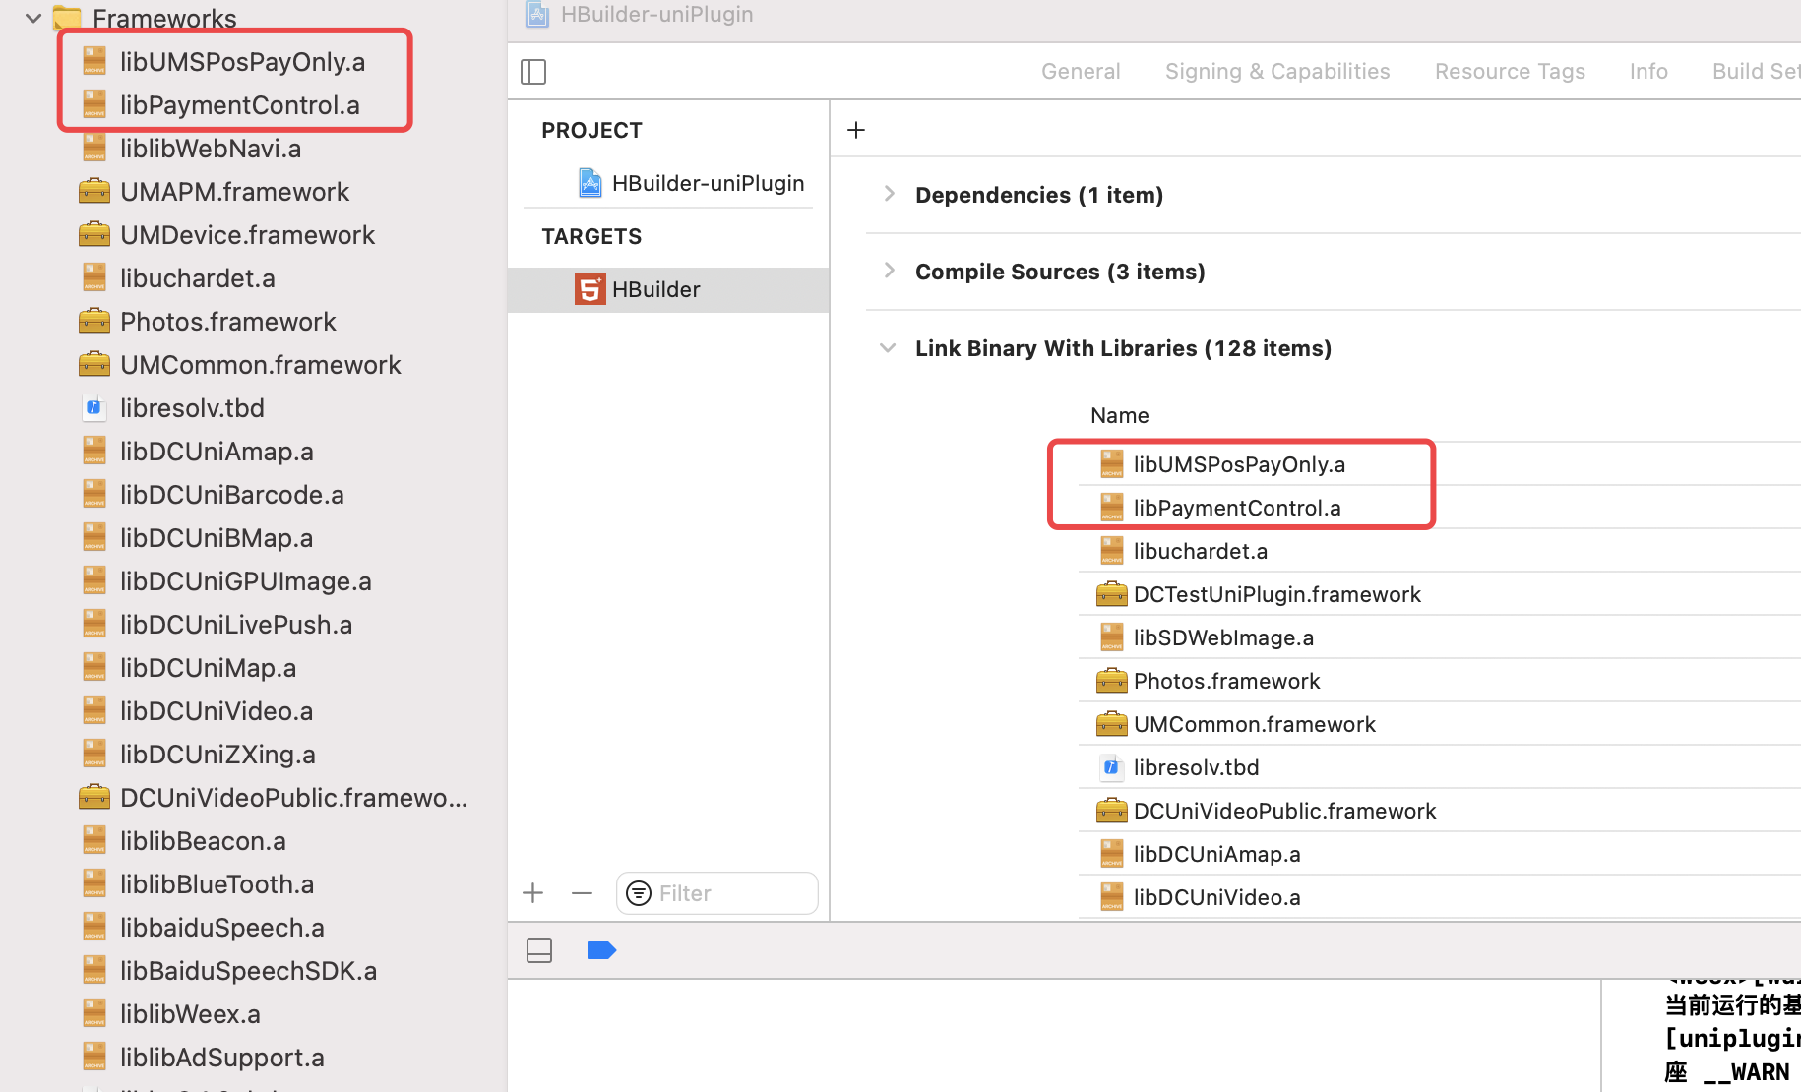Image resolution: width=1801 pixels, height=1092 pixels.
Task: Select libPaymentControl.a in the libraries list
Action: (1237, 508)
